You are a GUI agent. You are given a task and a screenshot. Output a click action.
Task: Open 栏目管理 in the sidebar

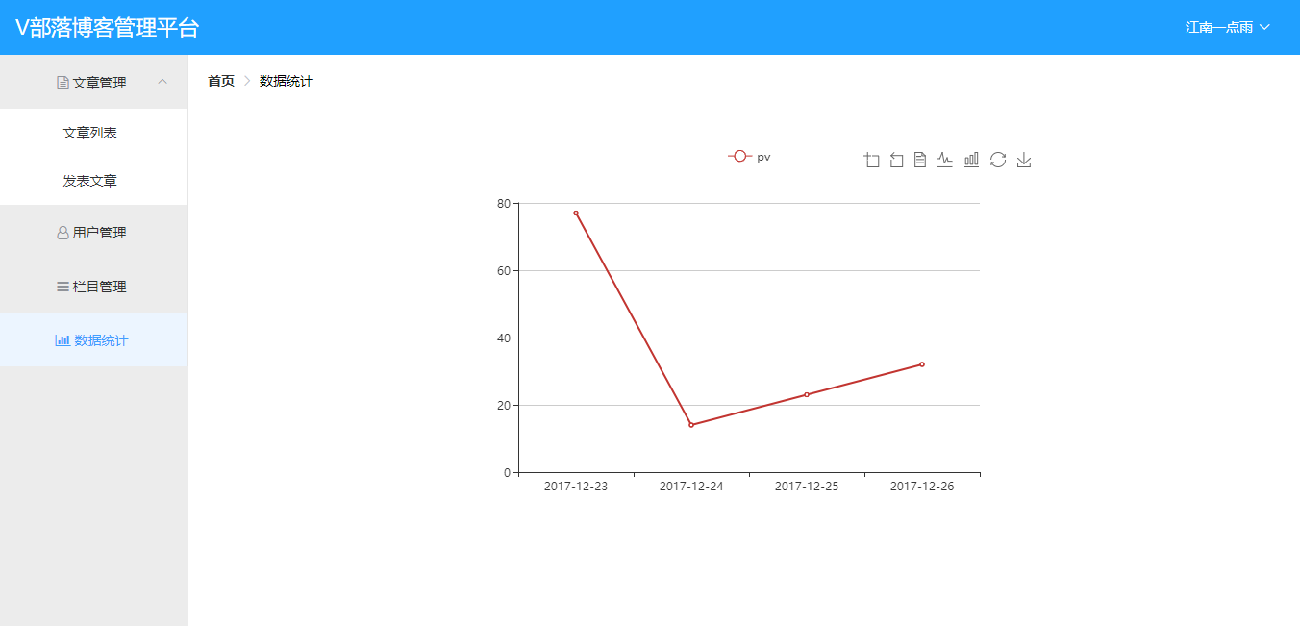tap(92, 287)
